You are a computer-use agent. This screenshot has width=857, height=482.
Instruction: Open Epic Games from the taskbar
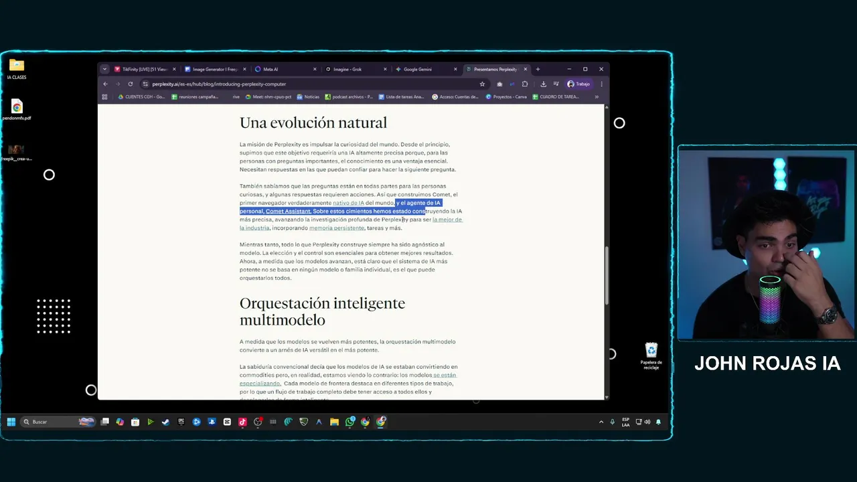pos(181,422)
